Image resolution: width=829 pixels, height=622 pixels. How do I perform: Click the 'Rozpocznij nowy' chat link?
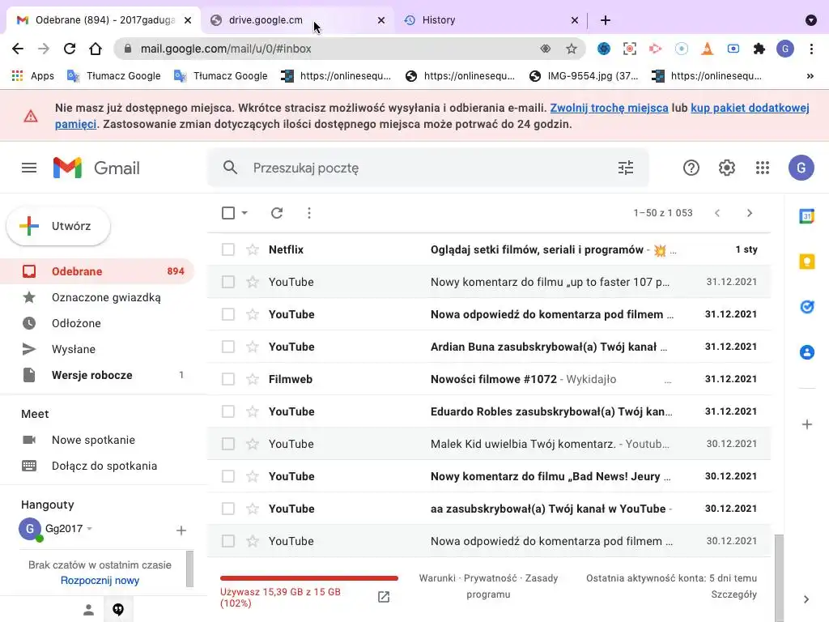100,580
